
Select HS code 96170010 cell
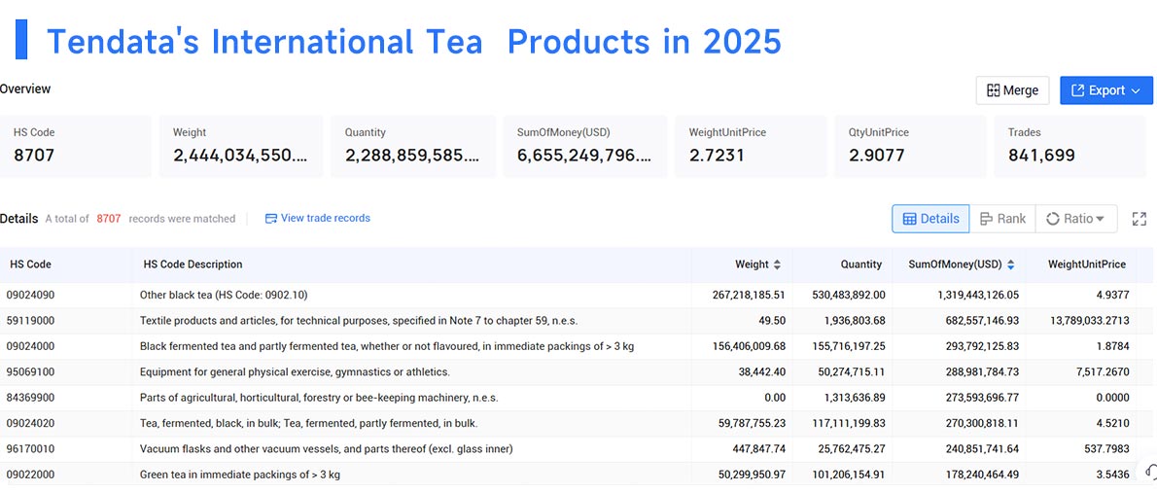click(x=30, y=448)
